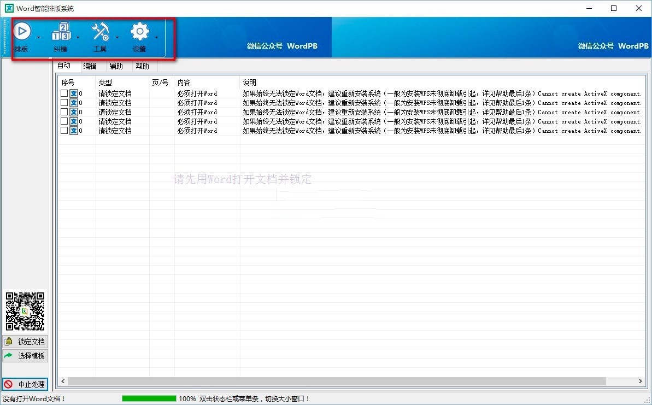Click the 纠错 numbered blocks icon
Screen dimensions: 652x405
coord(61,32)
